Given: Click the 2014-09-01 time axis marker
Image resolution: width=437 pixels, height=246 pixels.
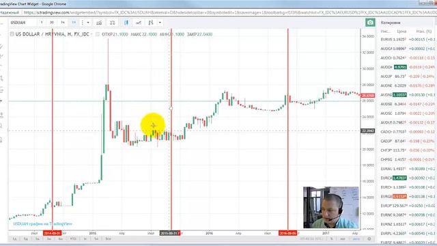Looking at the screenshot, I should coord(52,233).
